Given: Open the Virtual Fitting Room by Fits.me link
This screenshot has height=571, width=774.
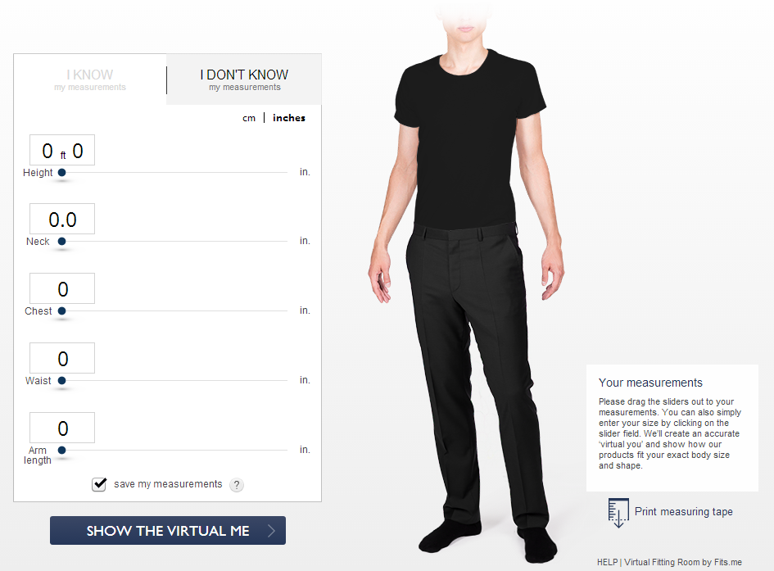Looking at the screenshot, I should coord(683,562).
